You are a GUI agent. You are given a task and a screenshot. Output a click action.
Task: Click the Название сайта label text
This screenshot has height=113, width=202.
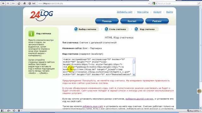point(72,48)
